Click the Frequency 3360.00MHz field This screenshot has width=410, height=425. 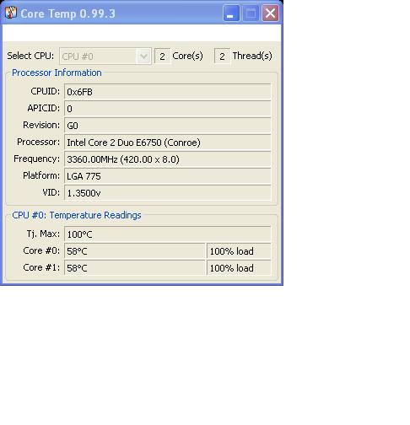[x=168, y=159]
